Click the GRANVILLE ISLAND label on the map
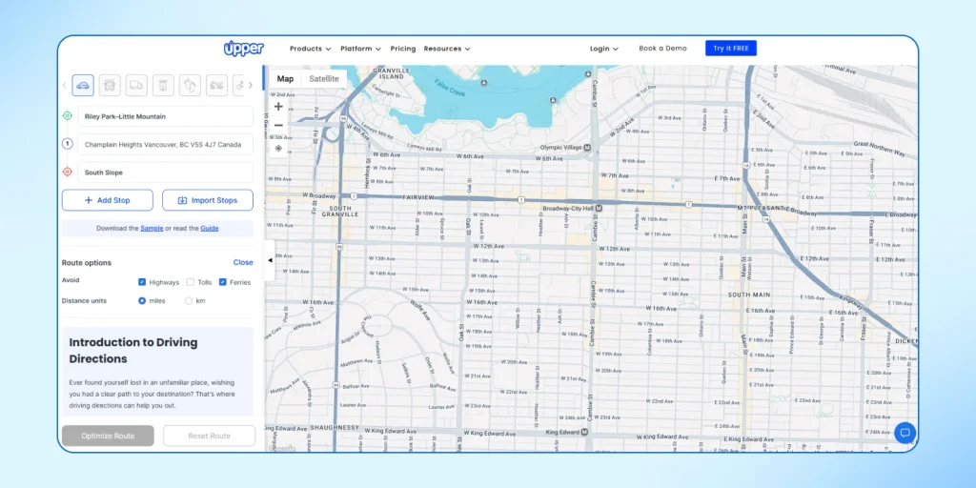Viewport: 976px width, 488px height. point(389,74)
